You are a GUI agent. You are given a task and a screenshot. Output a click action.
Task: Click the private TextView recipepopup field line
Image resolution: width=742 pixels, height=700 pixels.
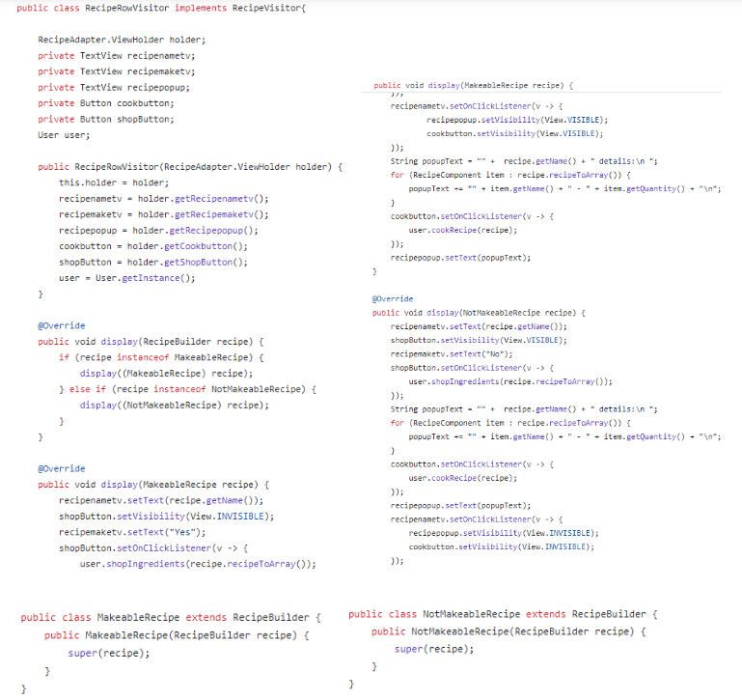[x=113, y=87]
